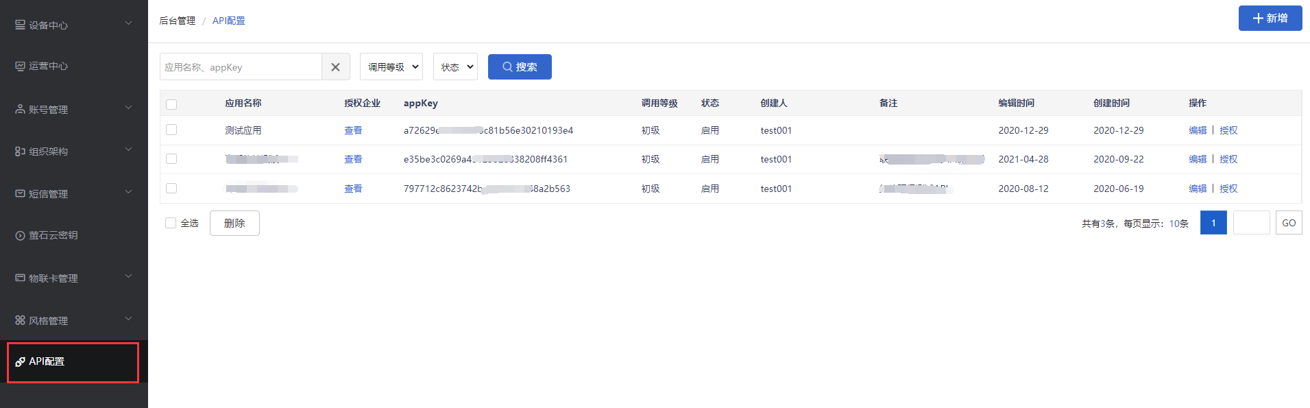The image size is (1310, 408).
Task: Open 短信管理 menu label
Action: pyautogui.click(x=48, y=194)
